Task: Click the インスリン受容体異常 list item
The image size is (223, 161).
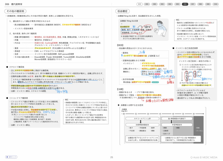Action: [23, 28]
